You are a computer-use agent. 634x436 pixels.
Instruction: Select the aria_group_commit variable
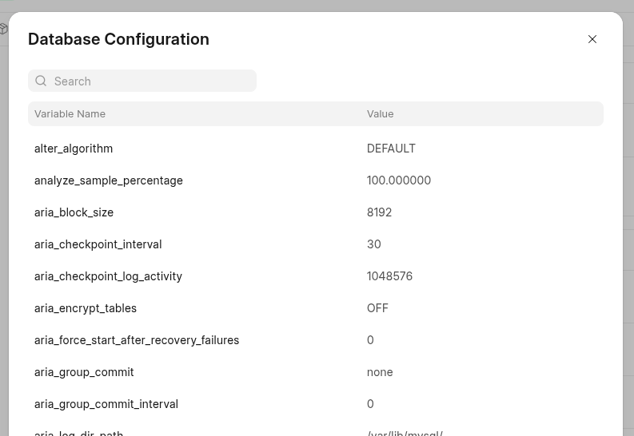[84, 372]
